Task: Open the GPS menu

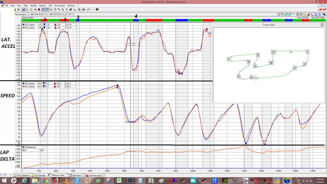Action: (x=50, y=6)
